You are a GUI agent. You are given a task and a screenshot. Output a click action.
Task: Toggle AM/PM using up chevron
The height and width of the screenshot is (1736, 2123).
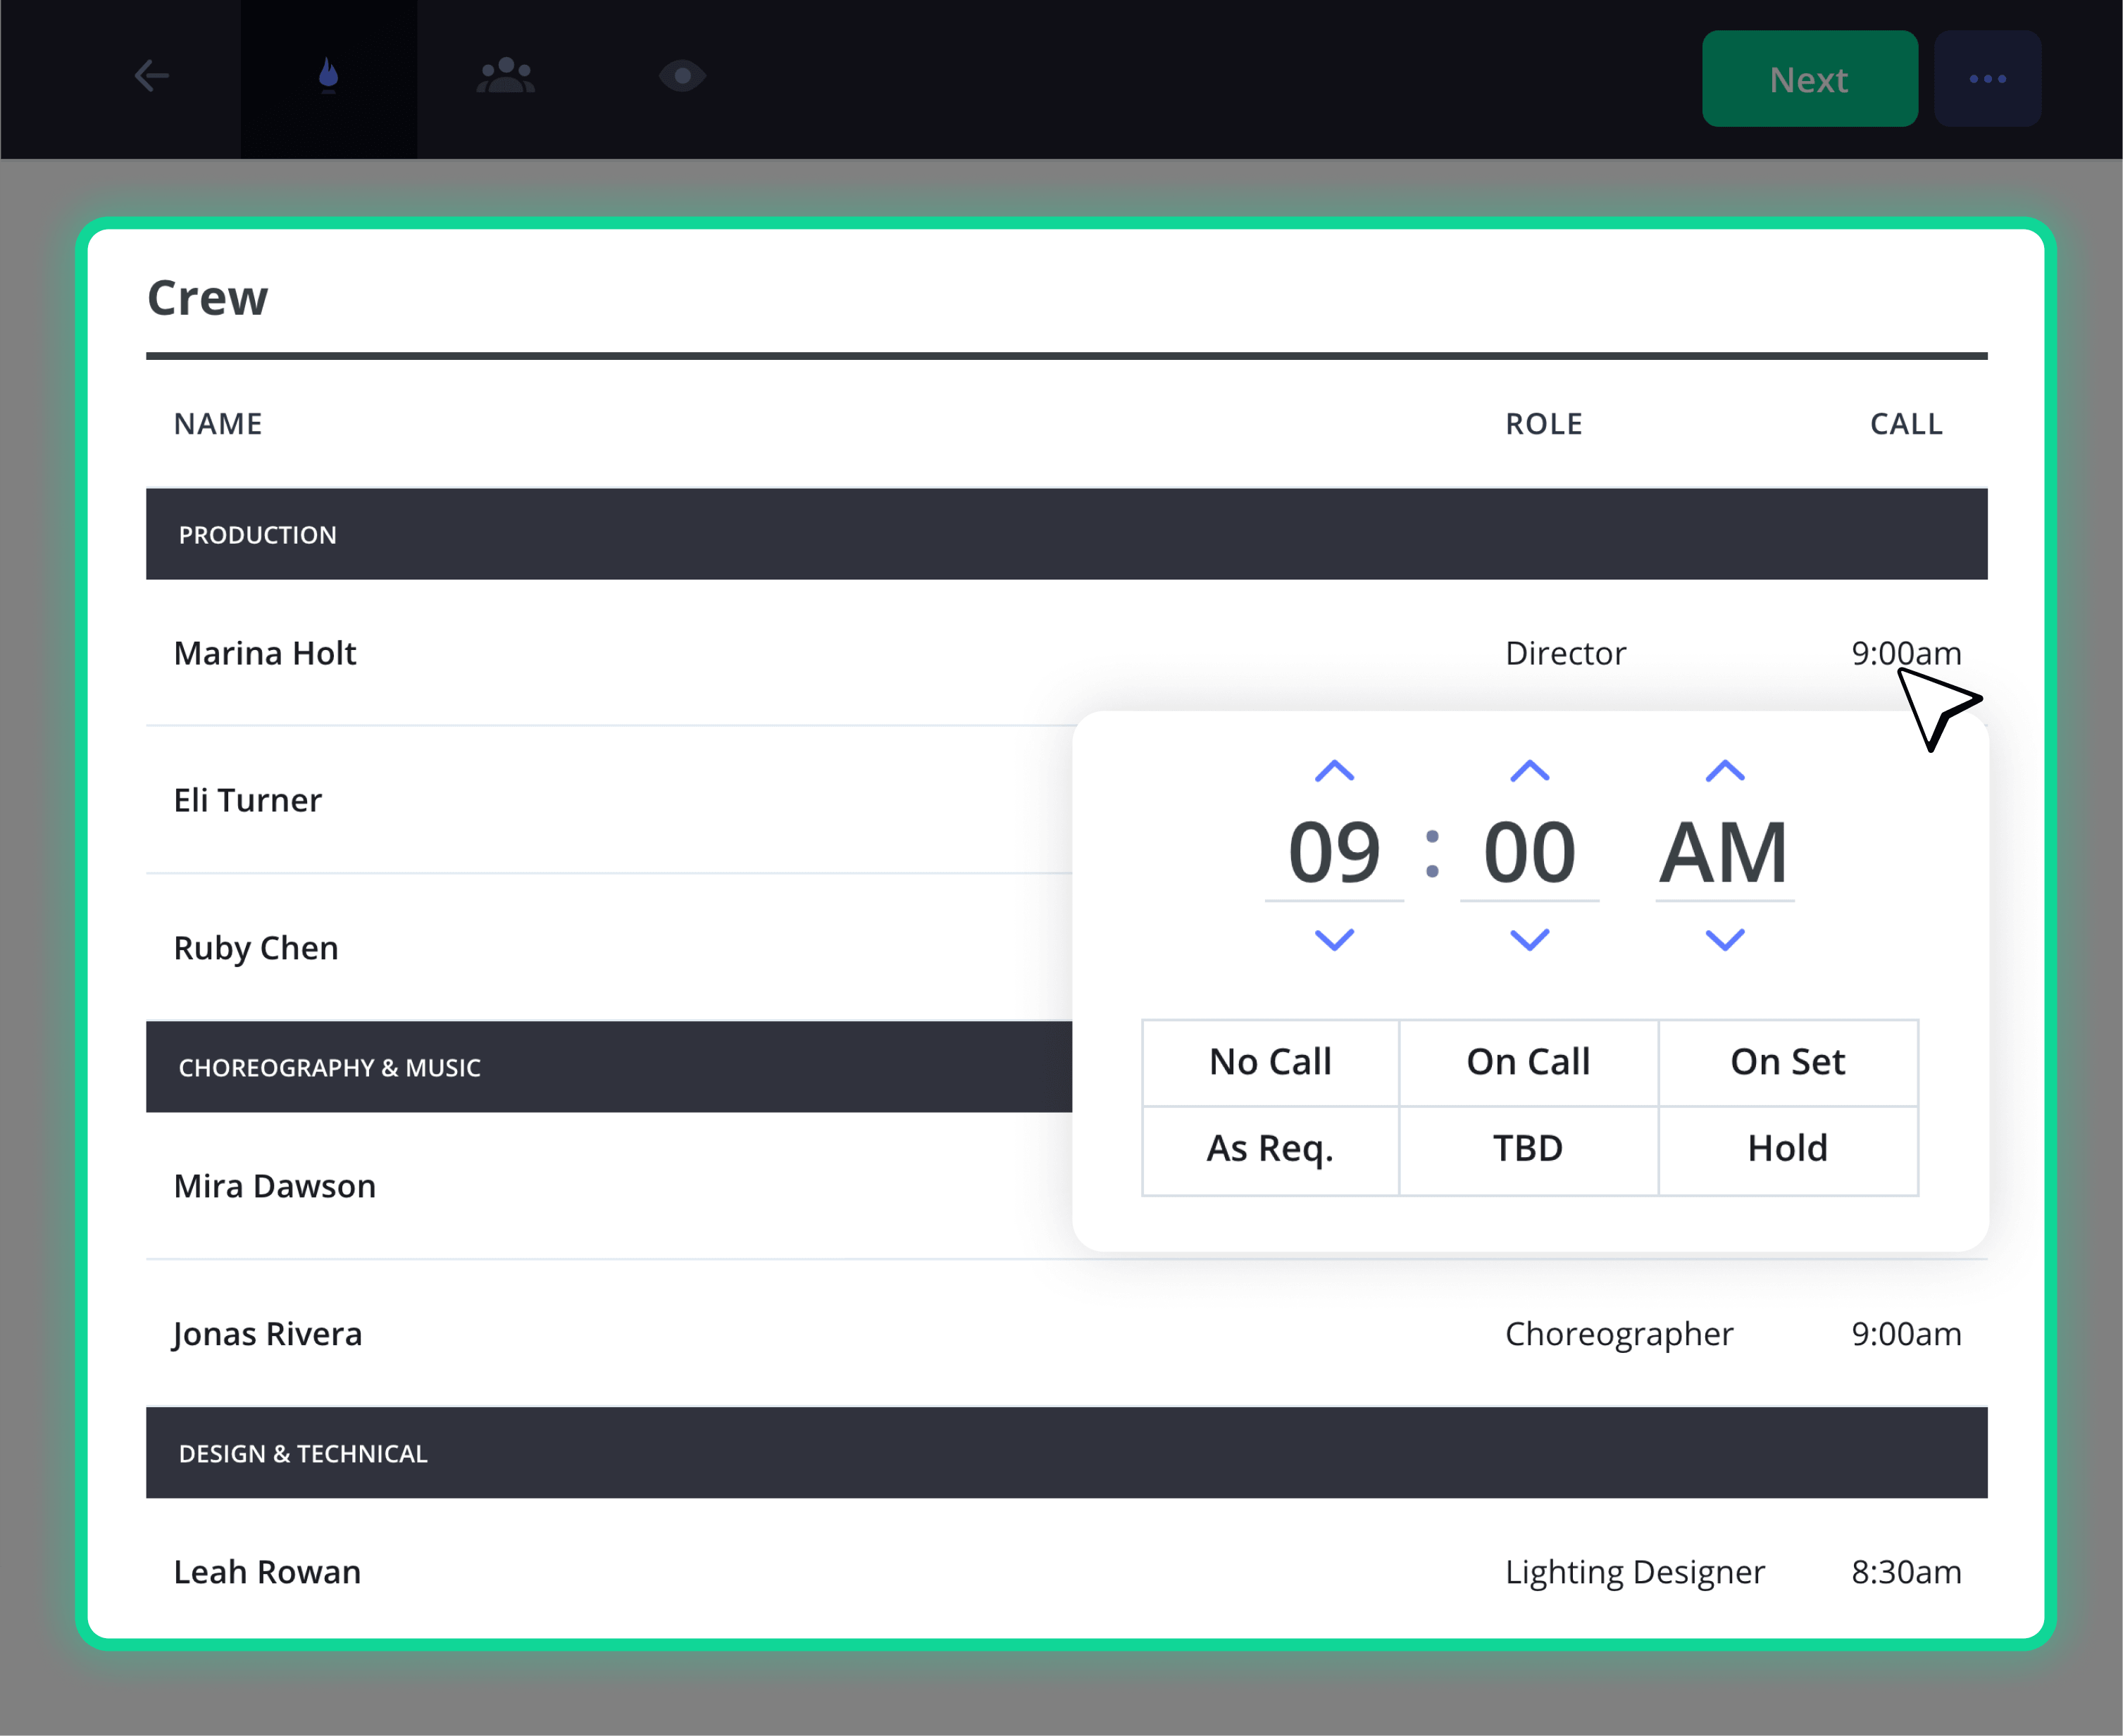point(1725,771)
